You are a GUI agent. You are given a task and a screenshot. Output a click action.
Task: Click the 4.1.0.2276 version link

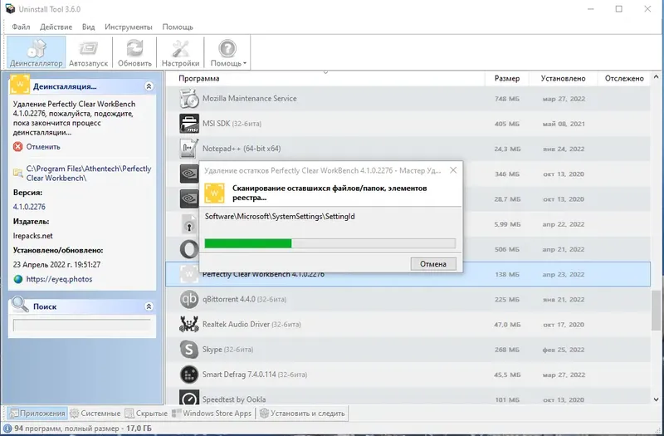pos(29,207)
